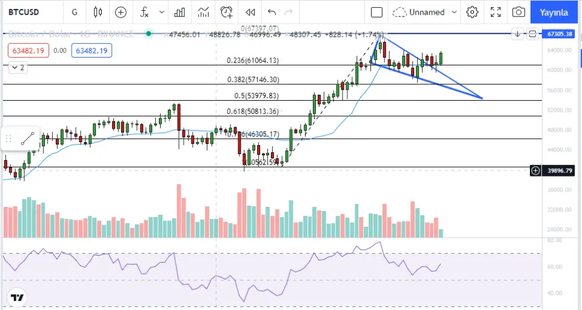Click the small down arrow icon near the price scale
The width and height of the screenshot is (582, 310).
[x=517, y=34]
